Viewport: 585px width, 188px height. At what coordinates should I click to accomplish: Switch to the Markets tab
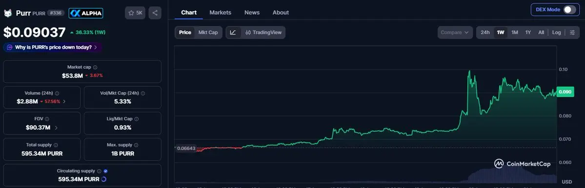(x=220, y=13)
